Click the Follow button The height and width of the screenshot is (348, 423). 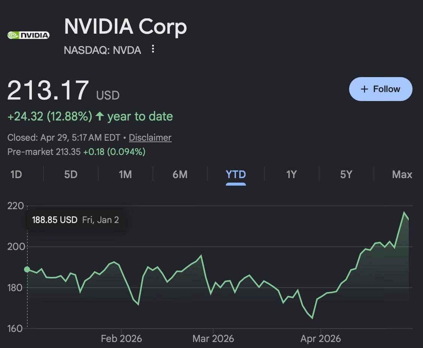click(x=380, y=89)
